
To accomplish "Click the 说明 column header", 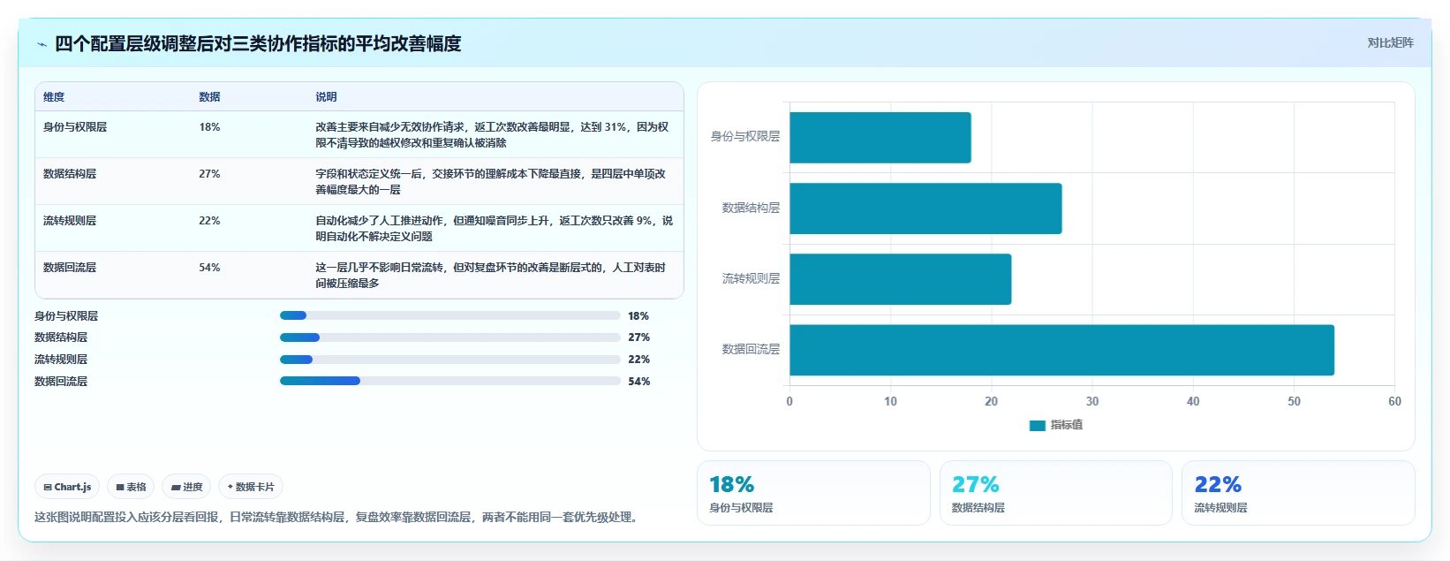I will click(326, 97).
